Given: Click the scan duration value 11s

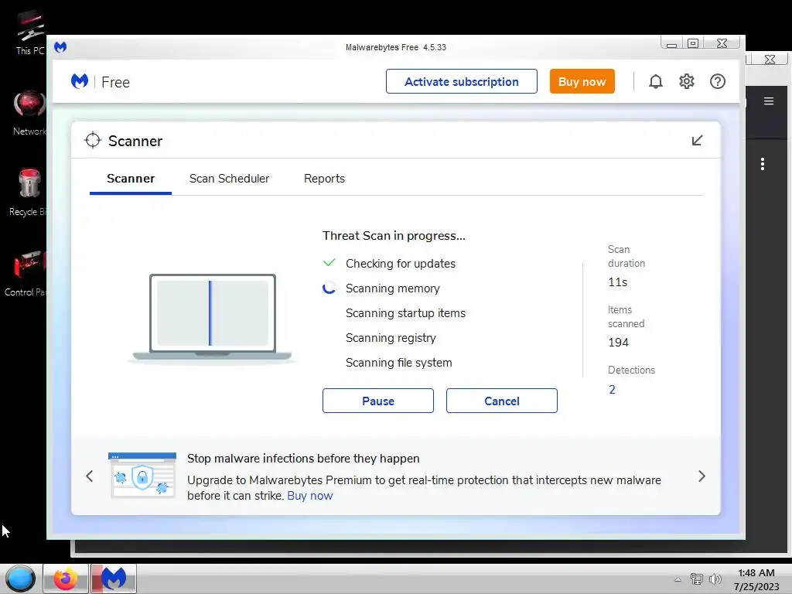Looking at the screenshot, I should 617,282.
